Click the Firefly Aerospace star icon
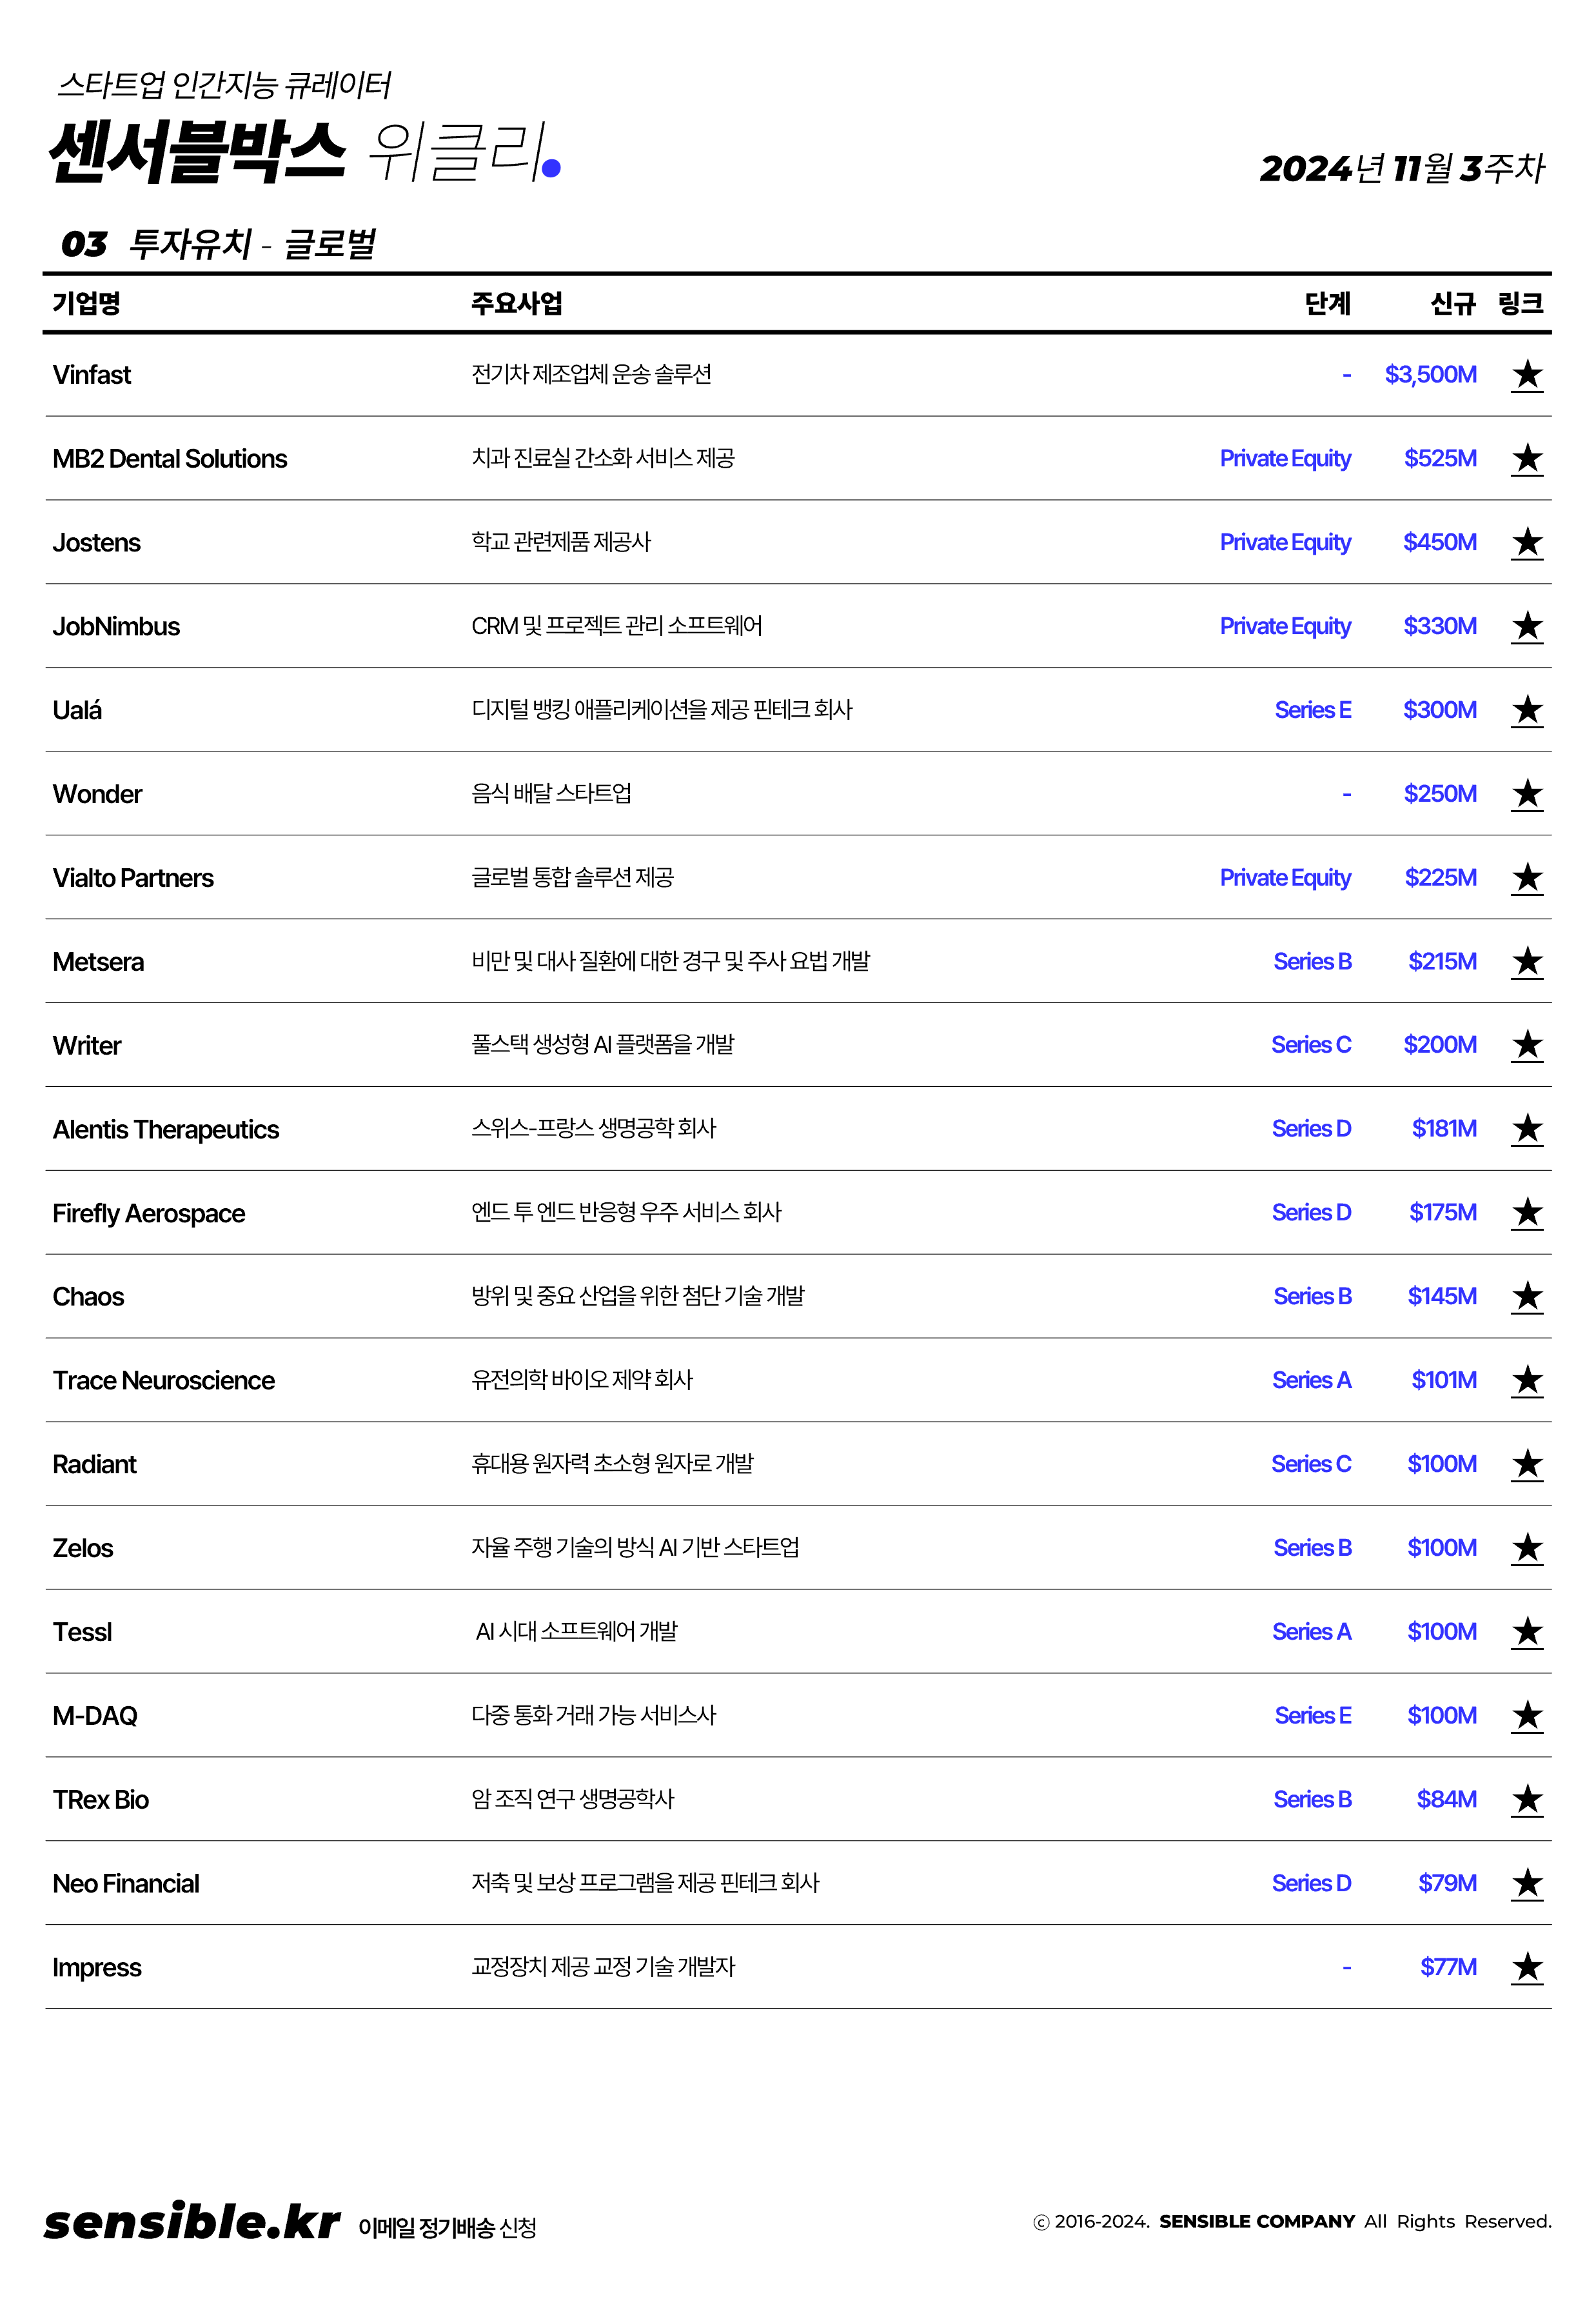Image resolution: width=1596 pixels, height=2306 pixels. pyautogui.click(x=1526, y=1213)
